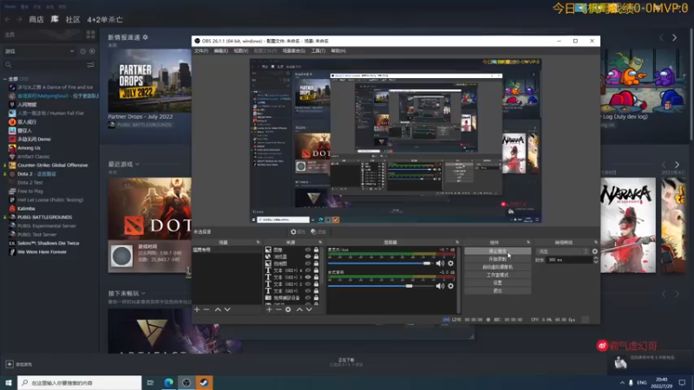
Task: Sort Steam library by recent clock icon
Action: click(x=82, y=51)
